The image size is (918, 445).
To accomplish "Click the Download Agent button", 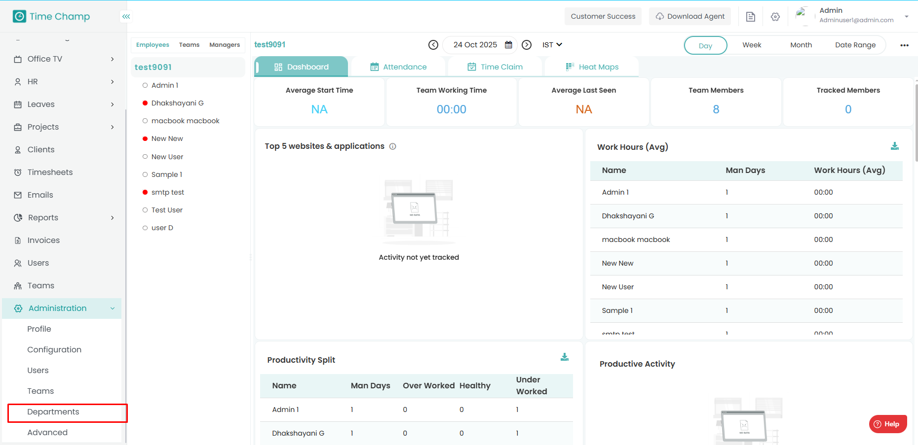I will coord(689,16).
